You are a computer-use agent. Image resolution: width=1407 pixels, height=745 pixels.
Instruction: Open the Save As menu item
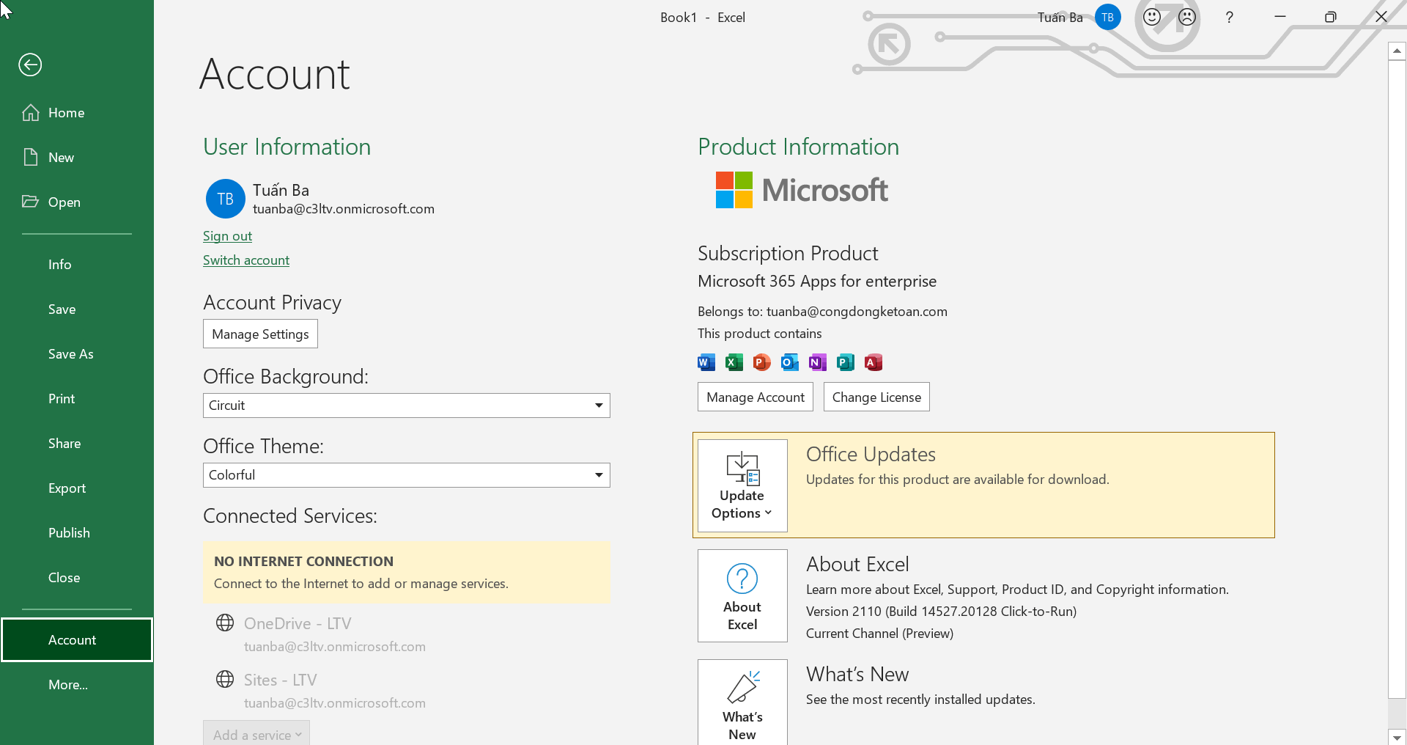(71, 354)
